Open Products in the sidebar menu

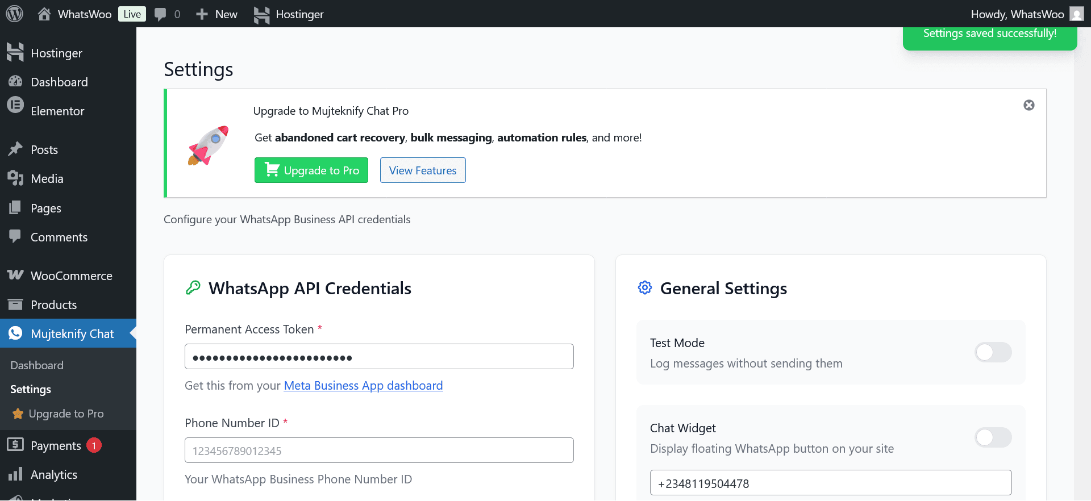53,305
